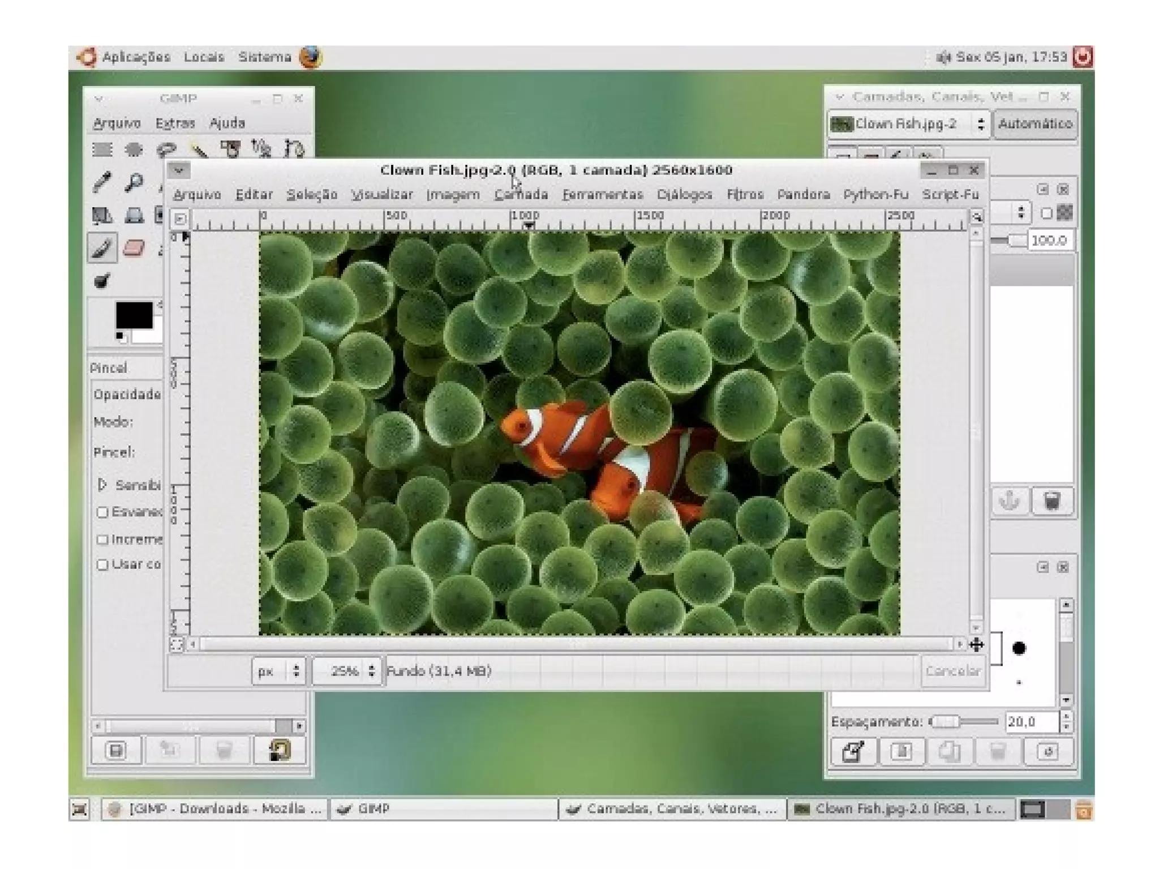The image size is (1159, 869).
Task: Toggle keep transparency checkbox in layers panel
Action: click(x=1046, y=213)
